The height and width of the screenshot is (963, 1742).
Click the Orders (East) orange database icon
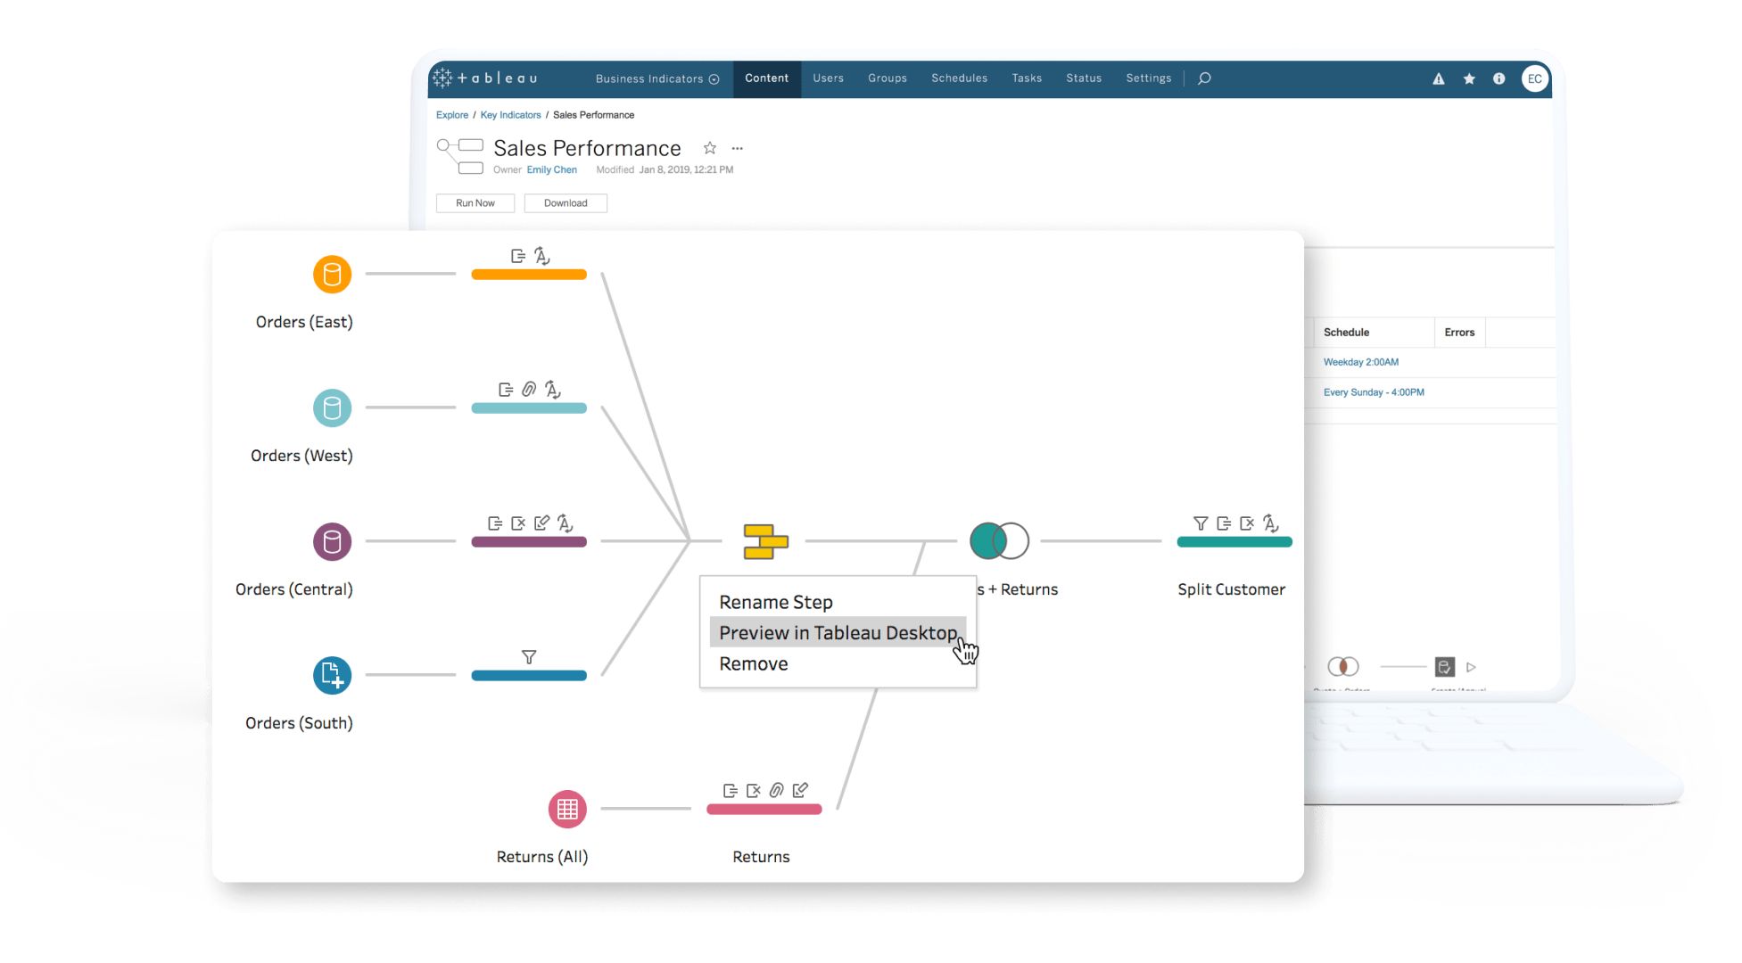[x=332, y=275]
